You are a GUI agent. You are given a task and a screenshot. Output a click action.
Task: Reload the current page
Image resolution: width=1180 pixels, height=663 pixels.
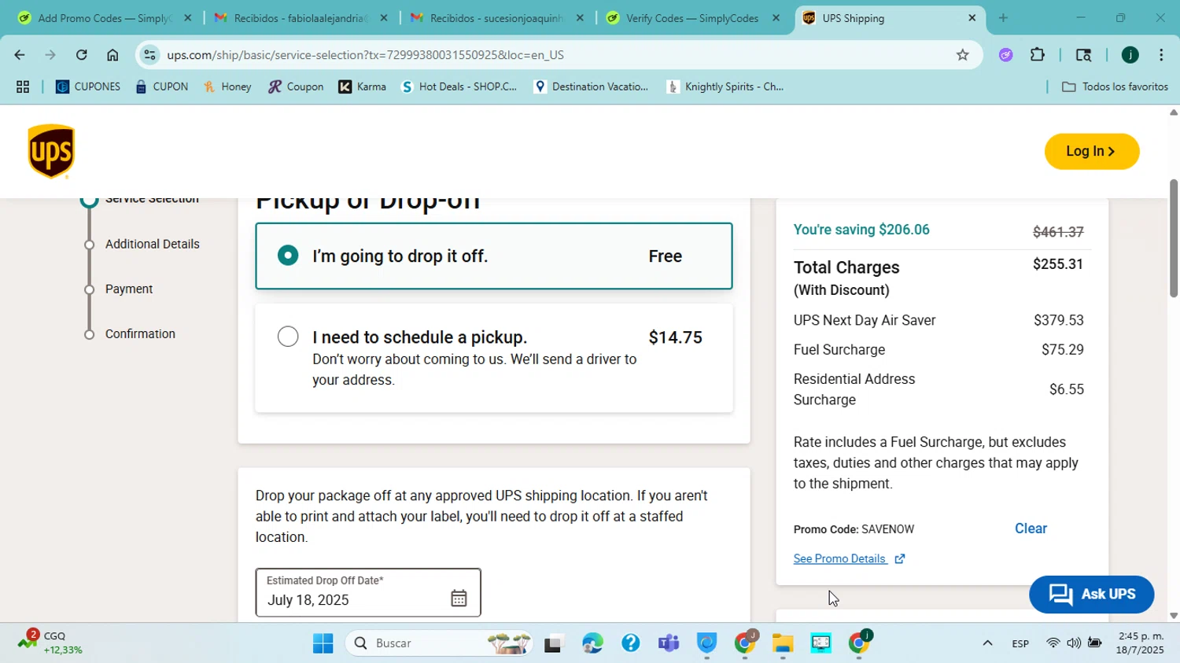81,55
